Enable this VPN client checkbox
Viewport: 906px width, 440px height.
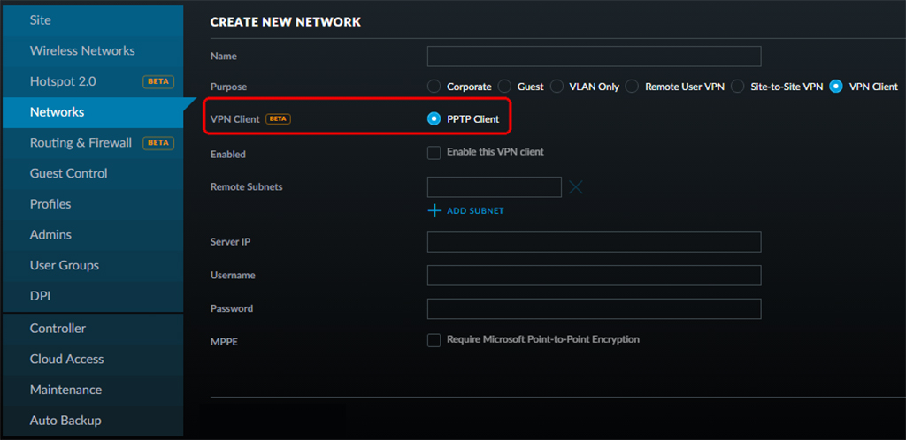point(434,153)
